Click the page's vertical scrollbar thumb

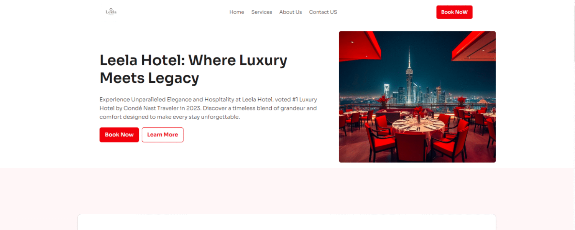(574, 31)
